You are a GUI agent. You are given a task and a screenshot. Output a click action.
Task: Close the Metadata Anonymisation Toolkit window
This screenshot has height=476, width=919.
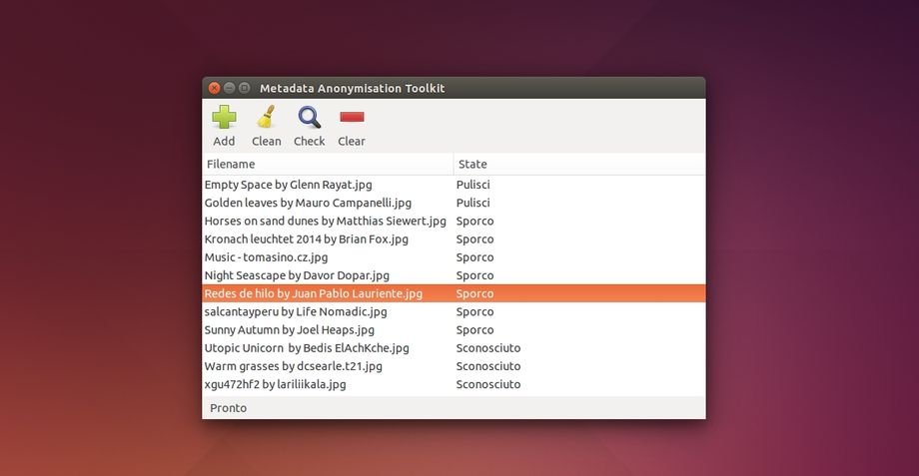(x=214, y=88)
